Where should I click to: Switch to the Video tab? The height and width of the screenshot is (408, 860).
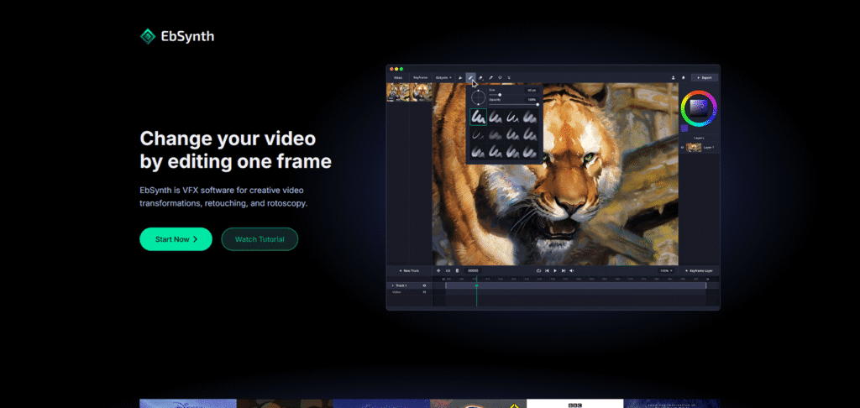coord(398,78)
